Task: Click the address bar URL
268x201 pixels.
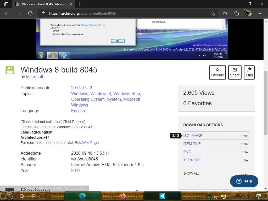Action: [82, 13]
